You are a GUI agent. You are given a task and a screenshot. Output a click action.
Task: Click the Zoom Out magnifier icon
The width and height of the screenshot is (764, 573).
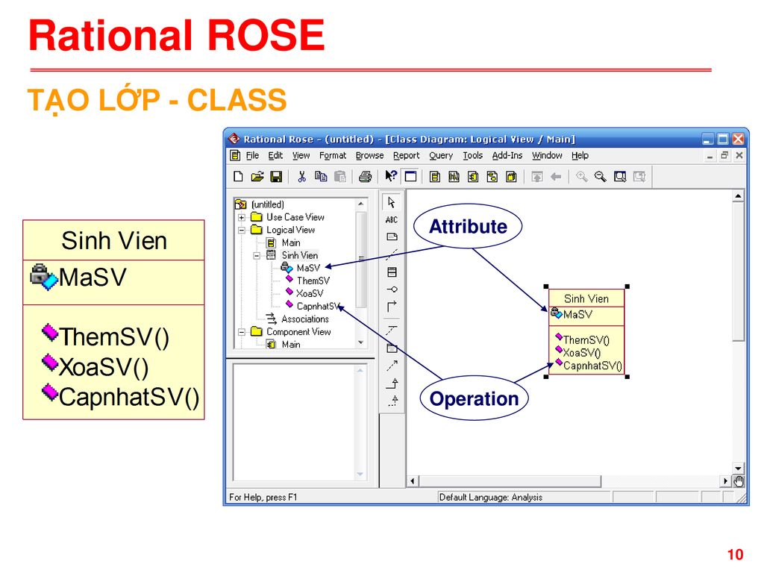click(x=601, y=176)
